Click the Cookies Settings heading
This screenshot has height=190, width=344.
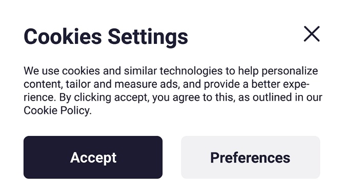(106, 37)
